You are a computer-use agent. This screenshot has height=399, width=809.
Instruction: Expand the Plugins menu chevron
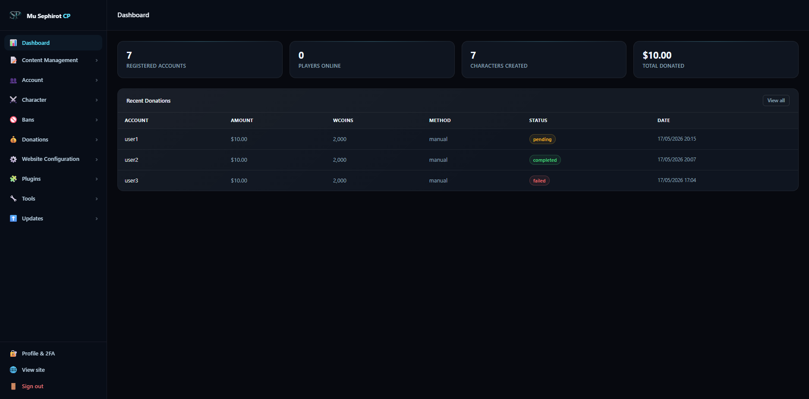[97, 179]
